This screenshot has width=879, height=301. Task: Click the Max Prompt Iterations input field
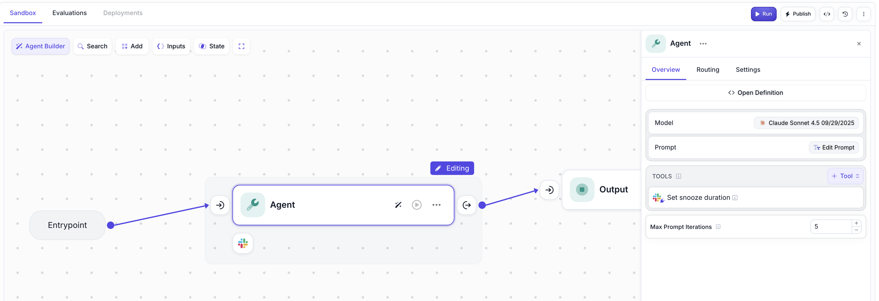(831, 226)
